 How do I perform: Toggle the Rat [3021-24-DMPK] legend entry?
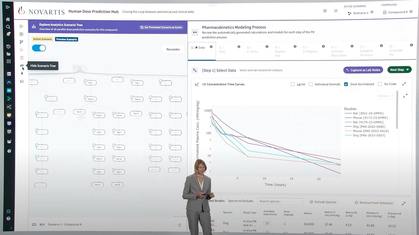[364, 113]
